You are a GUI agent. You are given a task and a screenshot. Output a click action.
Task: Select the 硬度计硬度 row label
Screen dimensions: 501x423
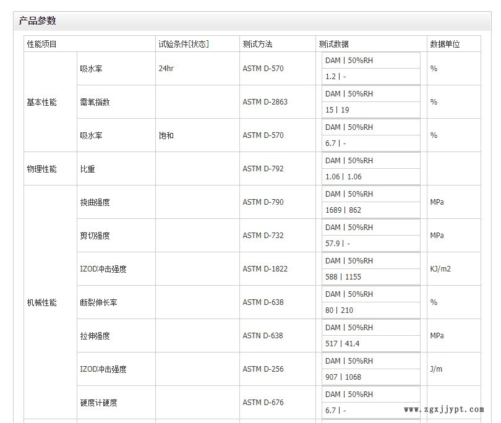[98, 403]
